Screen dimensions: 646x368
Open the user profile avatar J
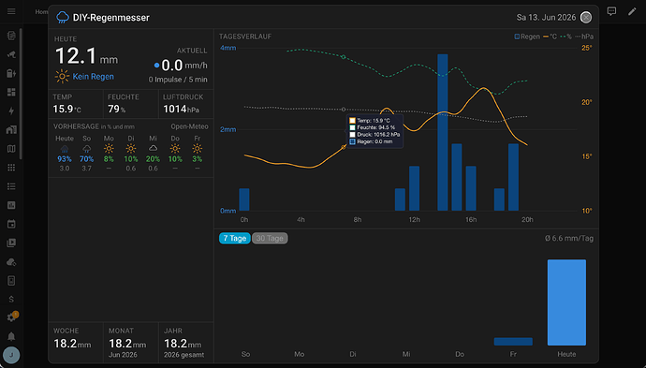click(x=11, y=355)
